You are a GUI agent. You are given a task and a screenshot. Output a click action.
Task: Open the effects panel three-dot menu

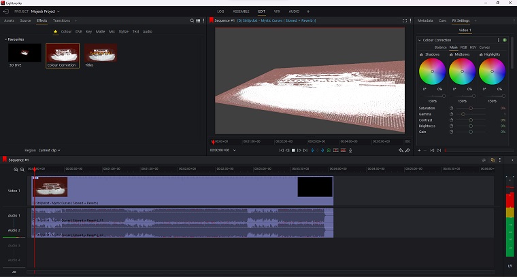204,20
